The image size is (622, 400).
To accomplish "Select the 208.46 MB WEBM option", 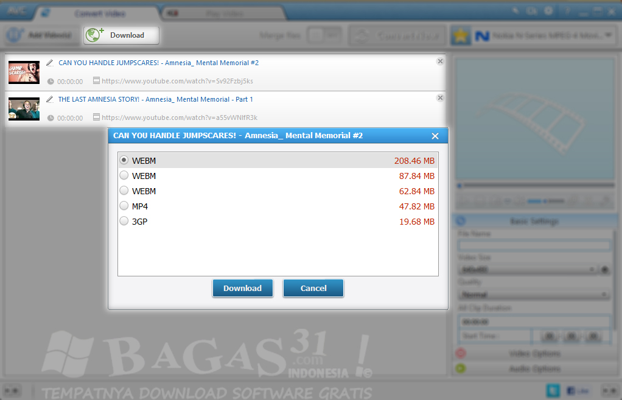I will 278,160.
